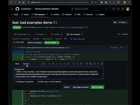Reference an issue or pull request icon
140x105 pixels.
click(94, 64)
